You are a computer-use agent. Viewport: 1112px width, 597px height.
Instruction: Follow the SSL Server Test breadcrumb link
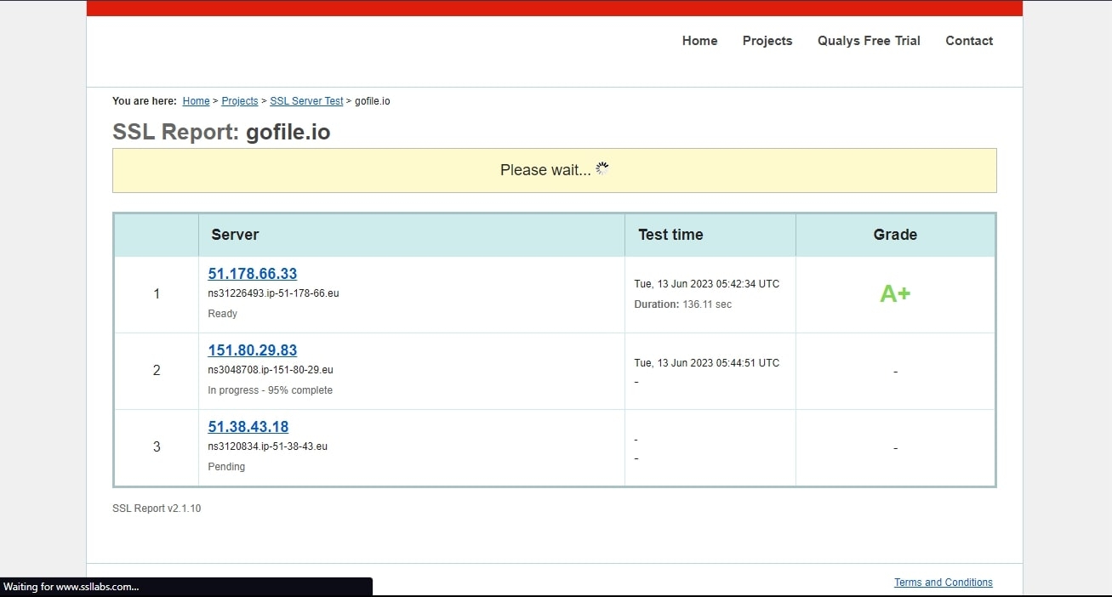click(306, 101)
